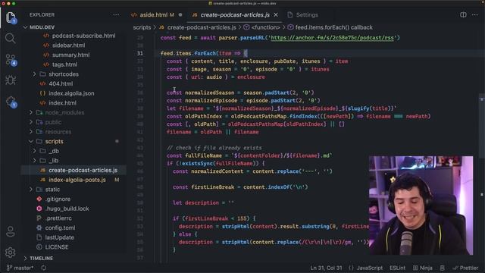This screenshot has height=273, width=485.
Task: Open Explorer more actions ellipsis
Action: coord(116,15)
